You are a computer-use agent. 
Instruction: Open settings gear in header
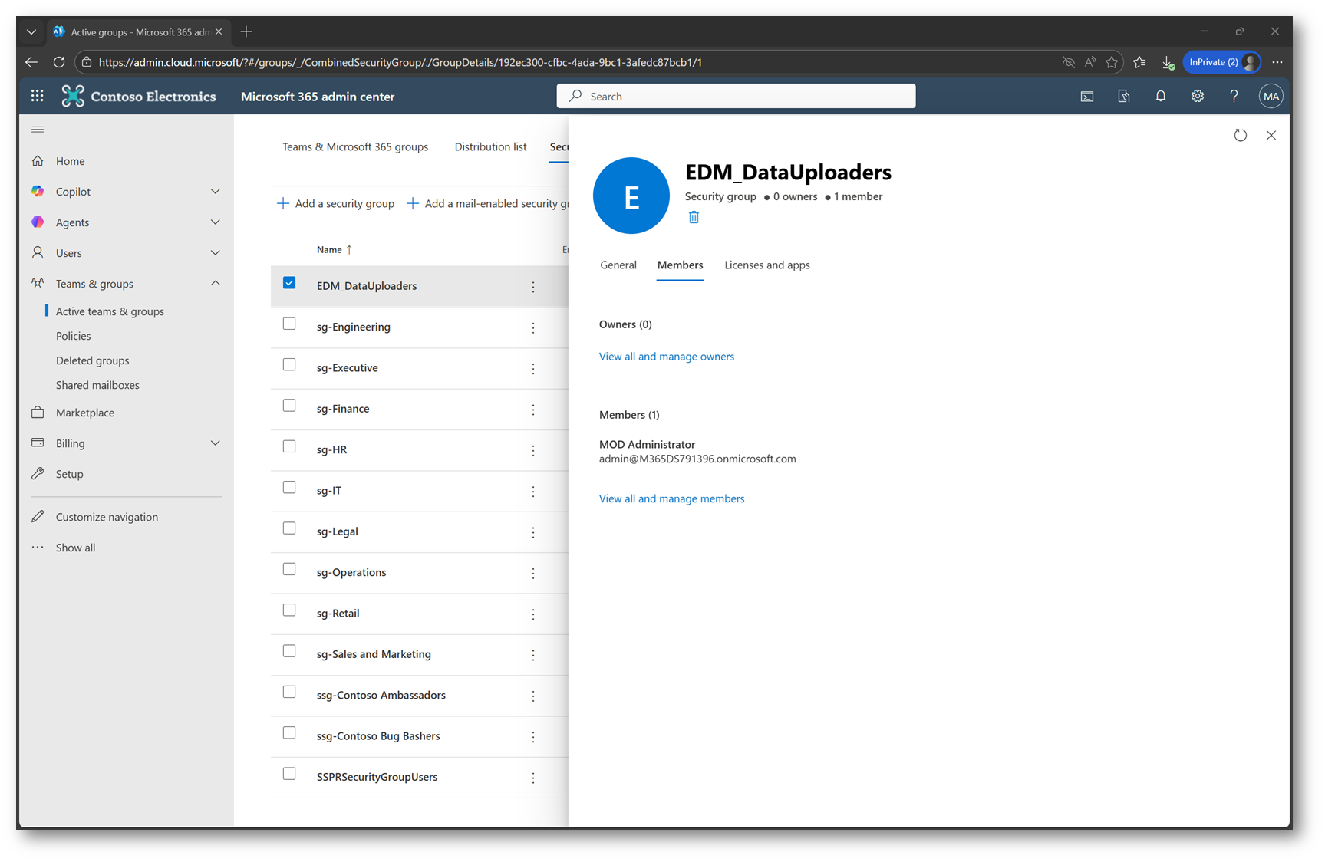tap(1197, 96)
